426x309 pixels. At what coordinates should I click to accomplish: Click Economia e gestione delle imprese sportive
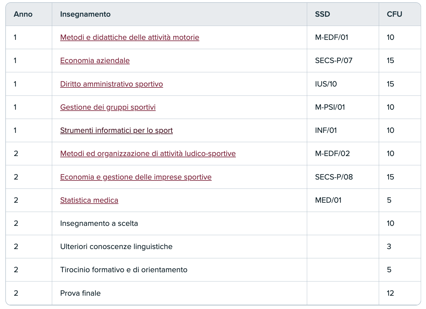136,177
